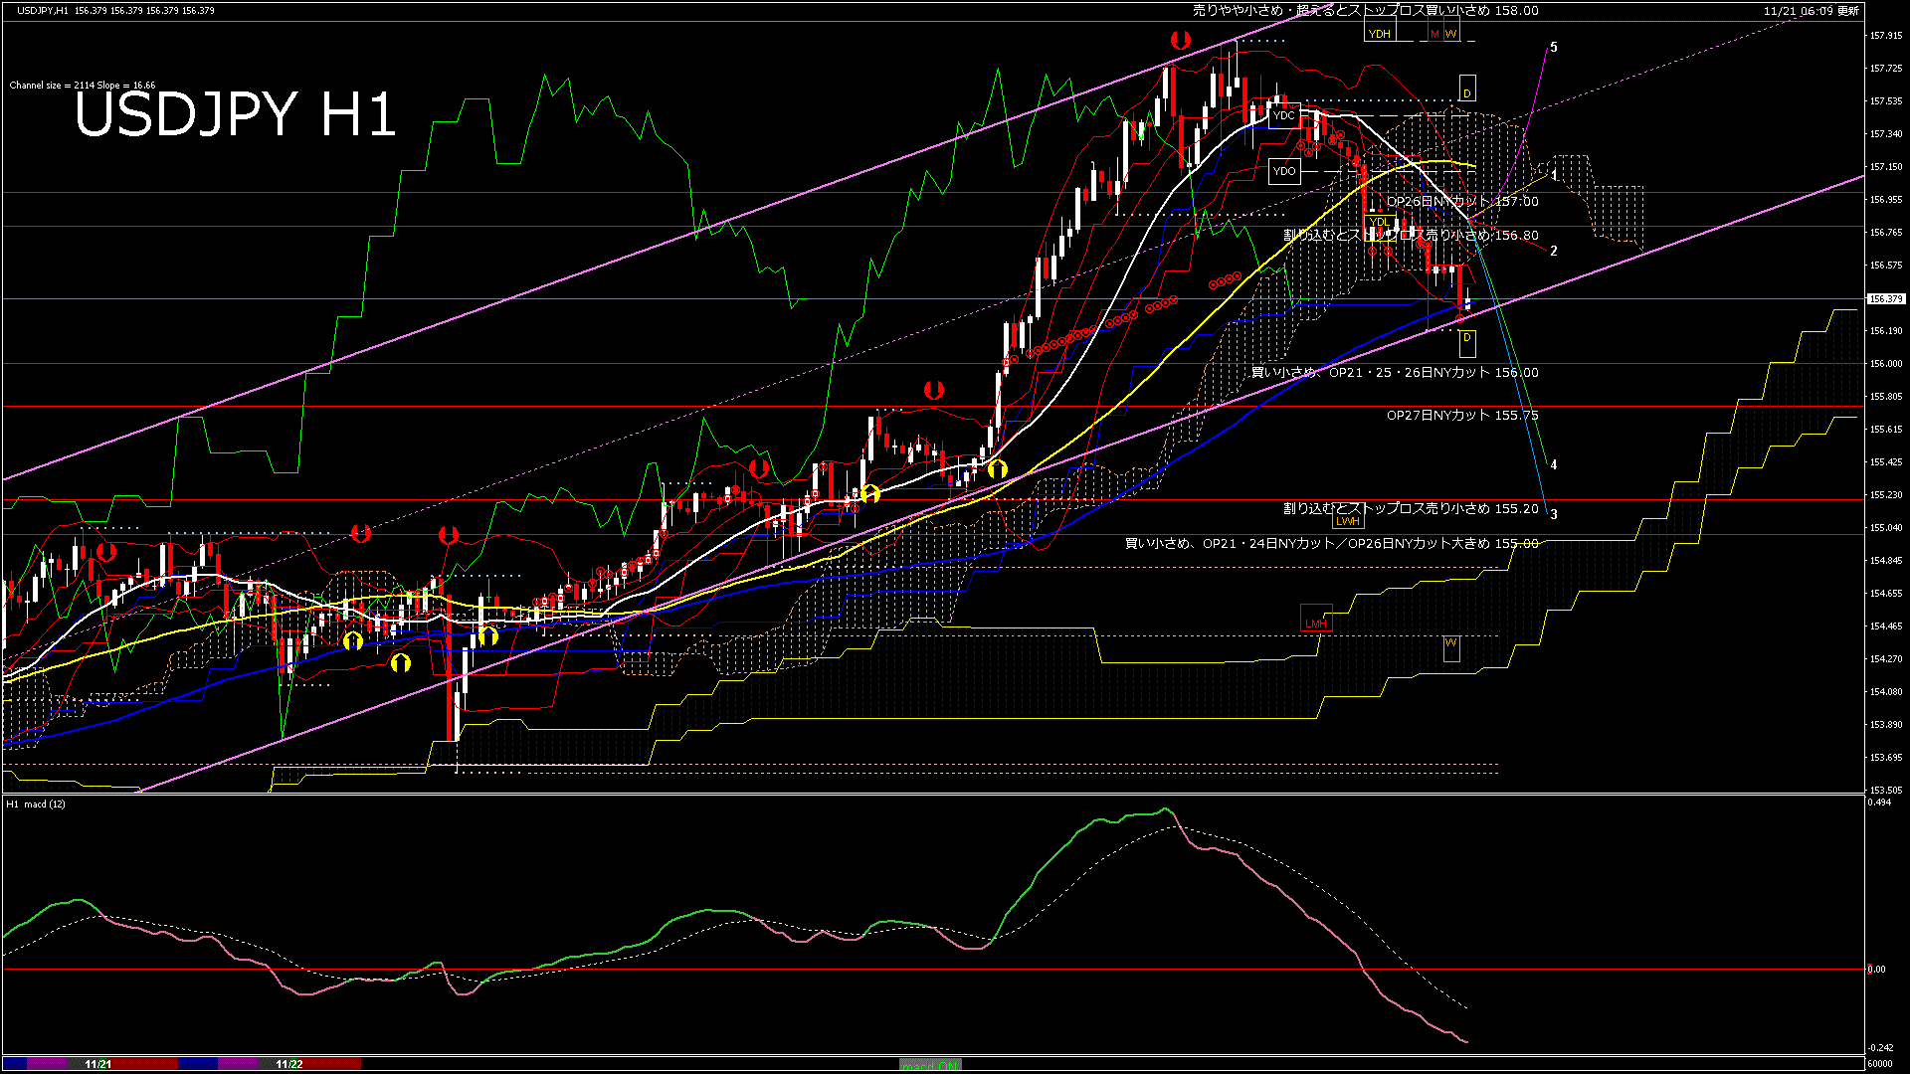Image resolution: width=1910 pixels, height=1074 pixels.
Task: Click the forecast wave label 5
Action: point(1554,48)
